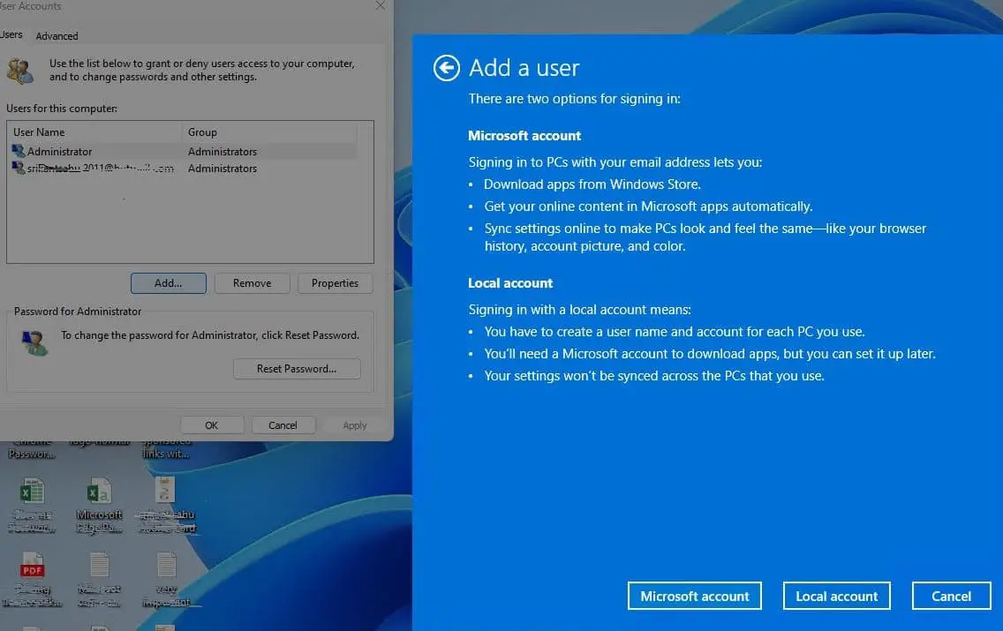Open the Users tab

(x=11, y=35)
